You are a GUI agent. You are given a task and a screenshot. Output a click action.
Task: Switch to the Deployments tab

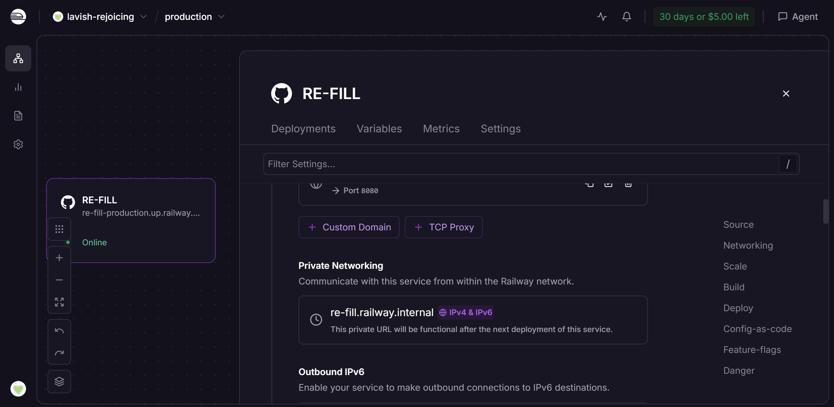[303, 129]
